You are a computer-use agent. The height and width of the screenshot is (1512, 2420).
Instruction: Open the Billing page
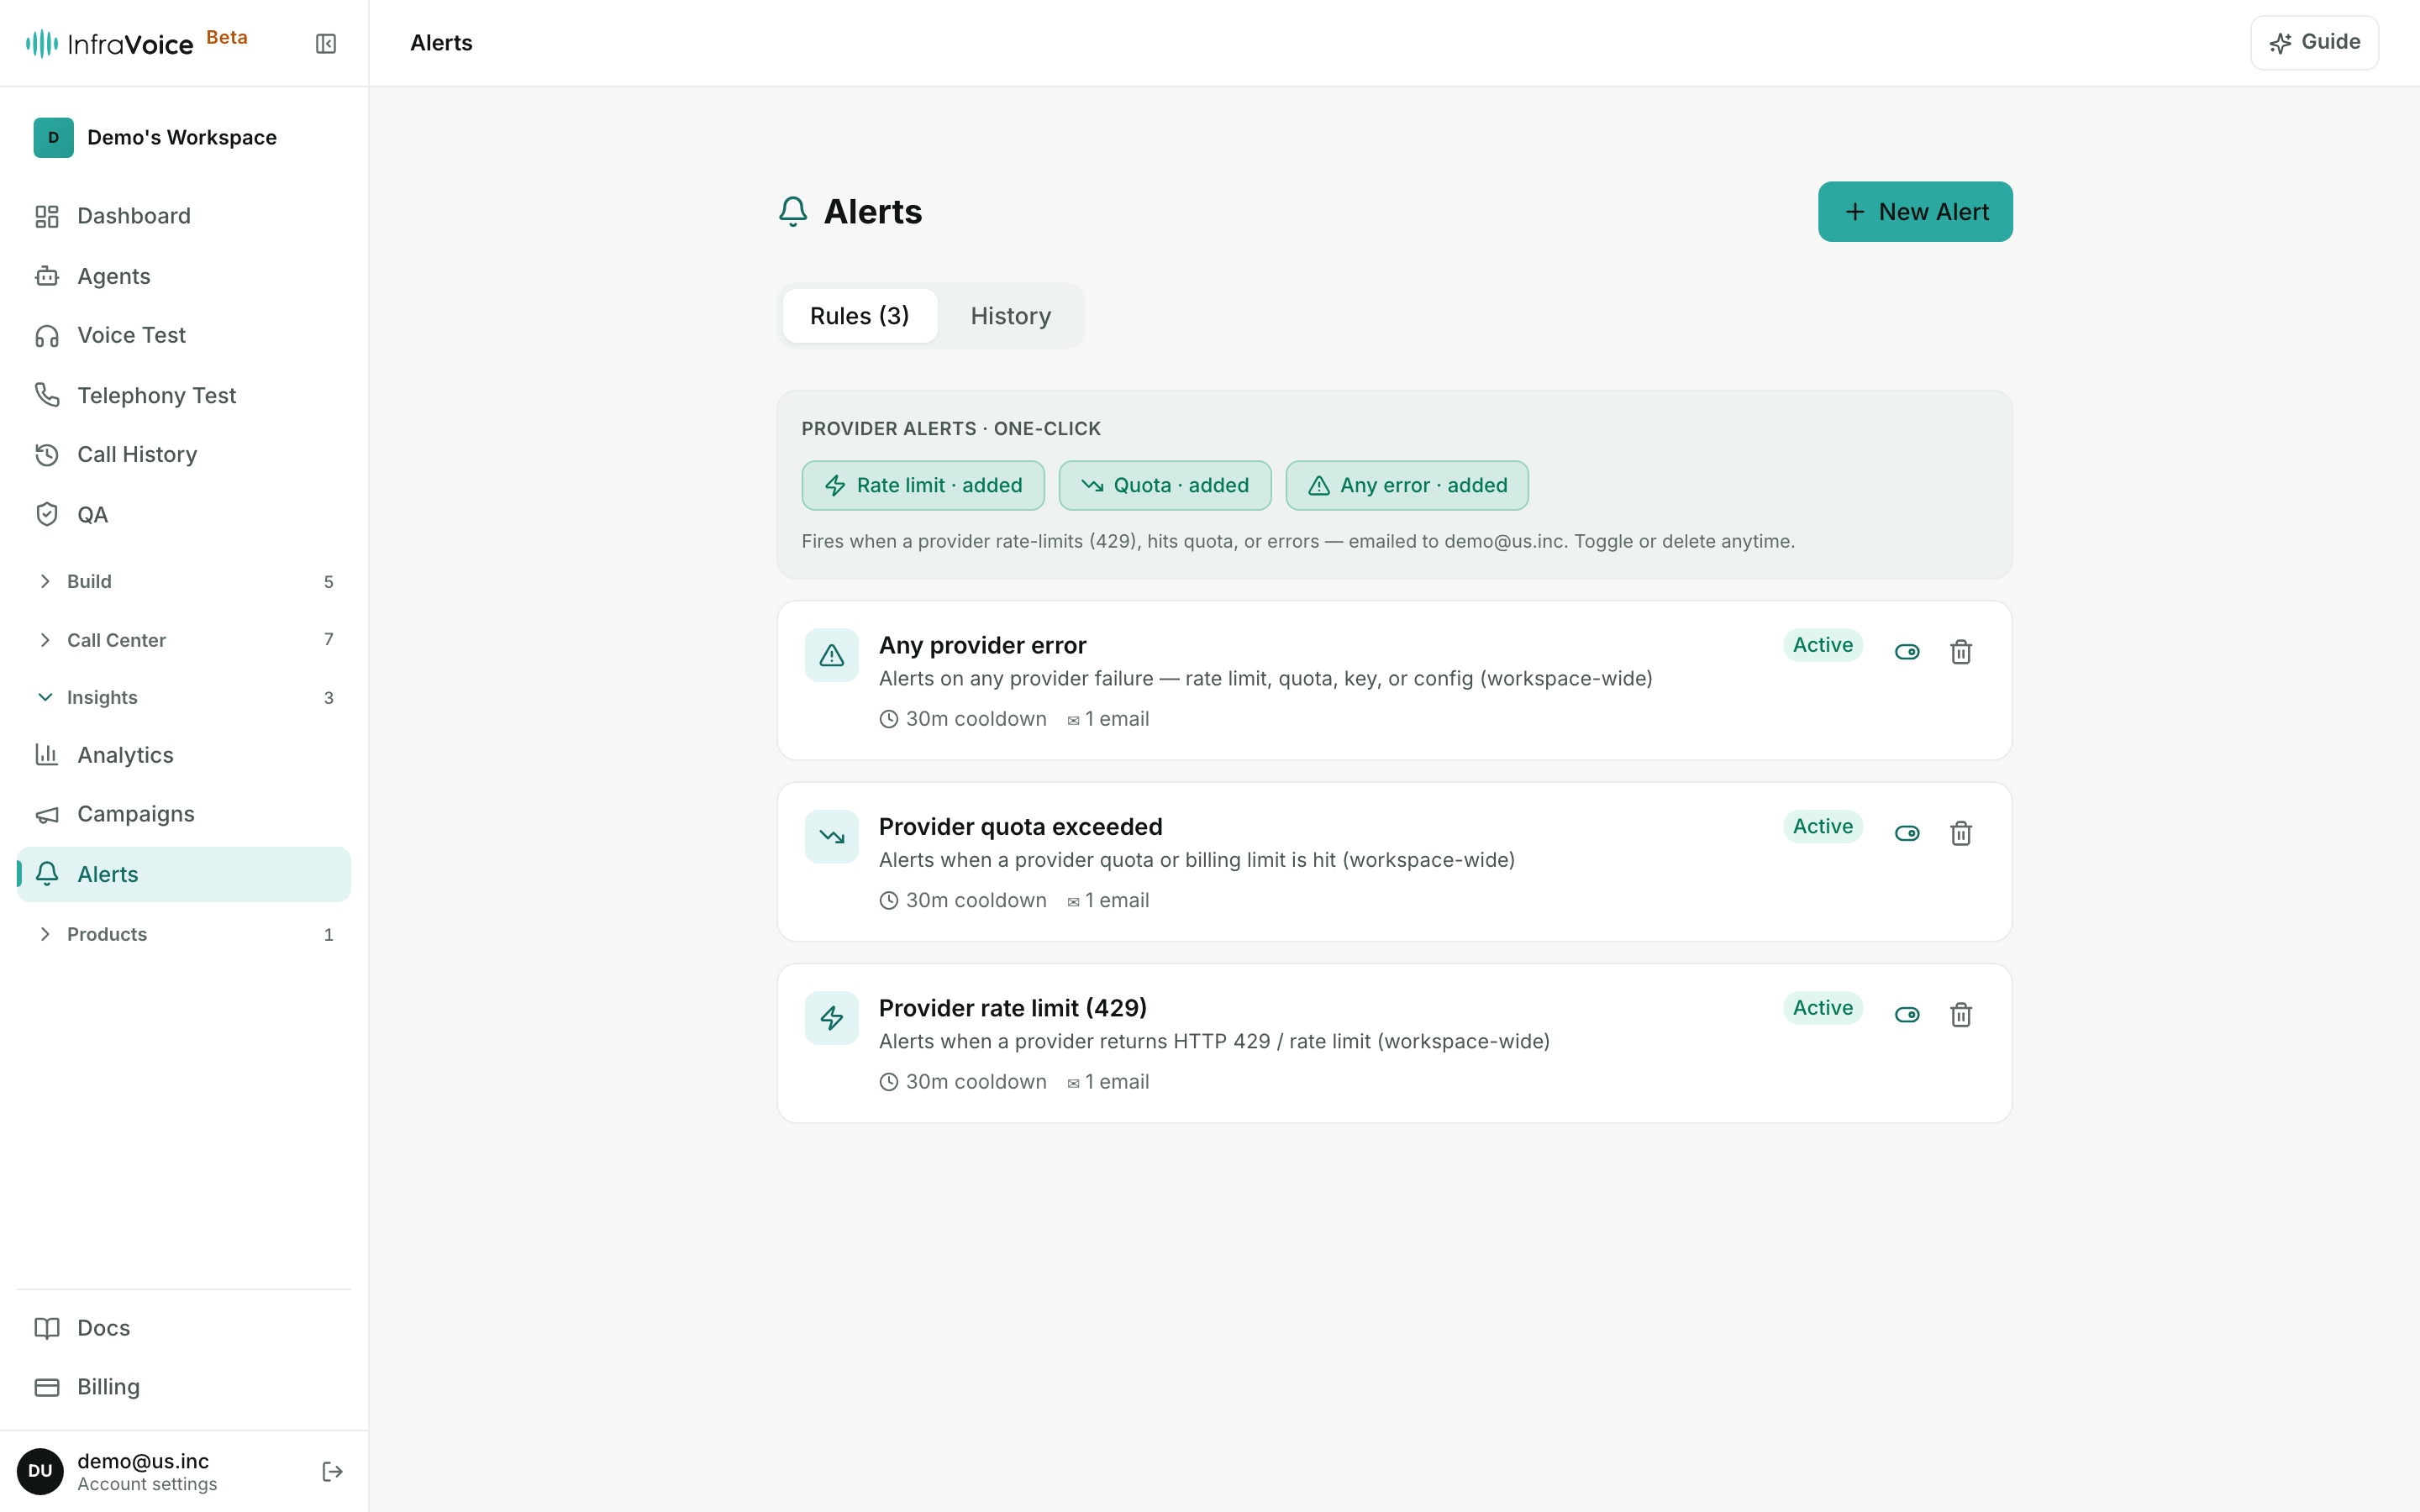point(184,1386)
